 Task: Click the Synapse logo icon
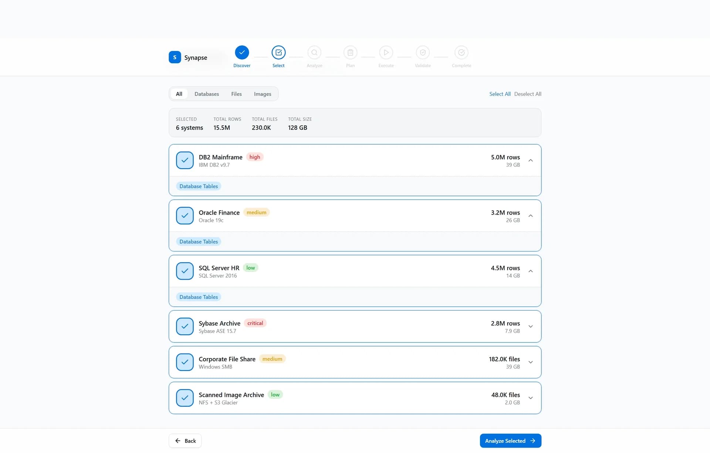coord(175,57)
